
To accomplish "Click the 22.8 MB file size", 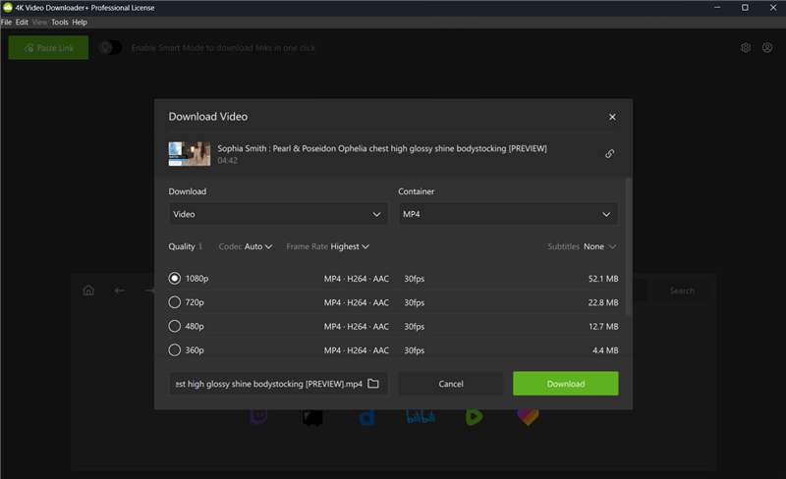I will [x=603, y=302].
